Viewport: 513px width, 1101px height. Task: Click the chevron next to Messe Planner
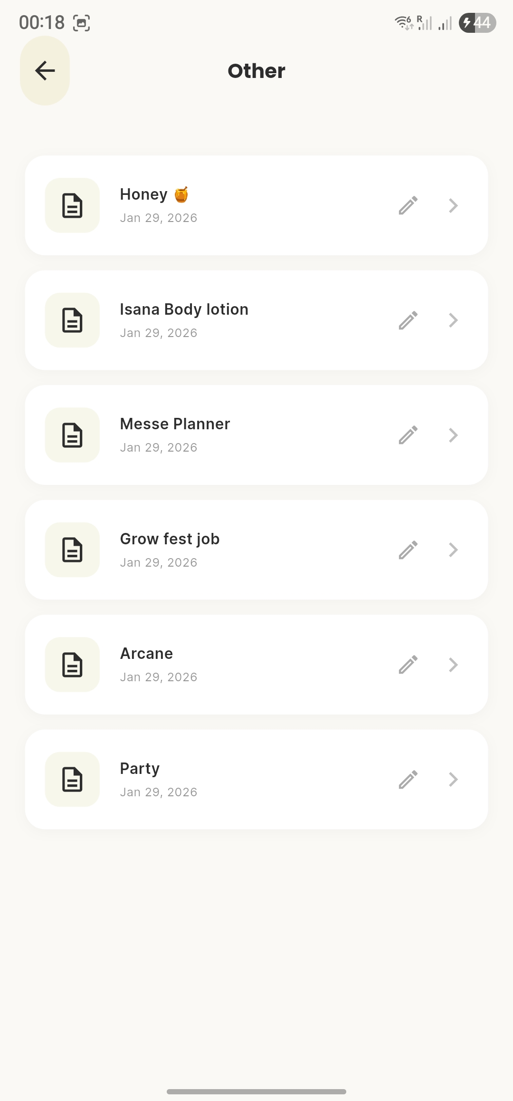click(453, 435)
